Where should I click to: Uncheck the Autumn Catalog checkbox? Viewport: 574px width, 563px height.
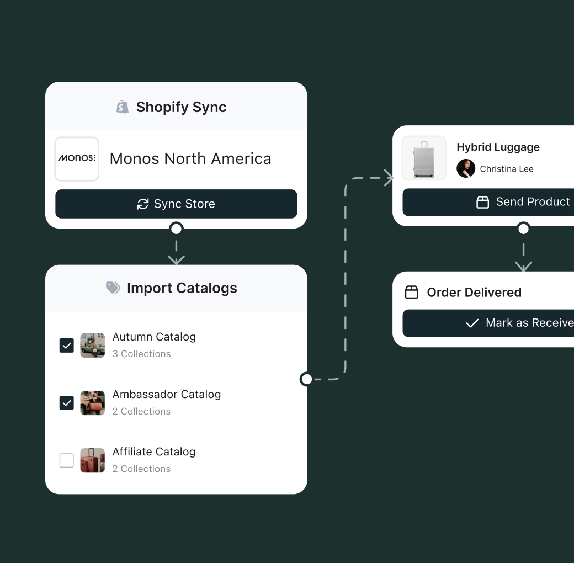[x=67, y=345]
